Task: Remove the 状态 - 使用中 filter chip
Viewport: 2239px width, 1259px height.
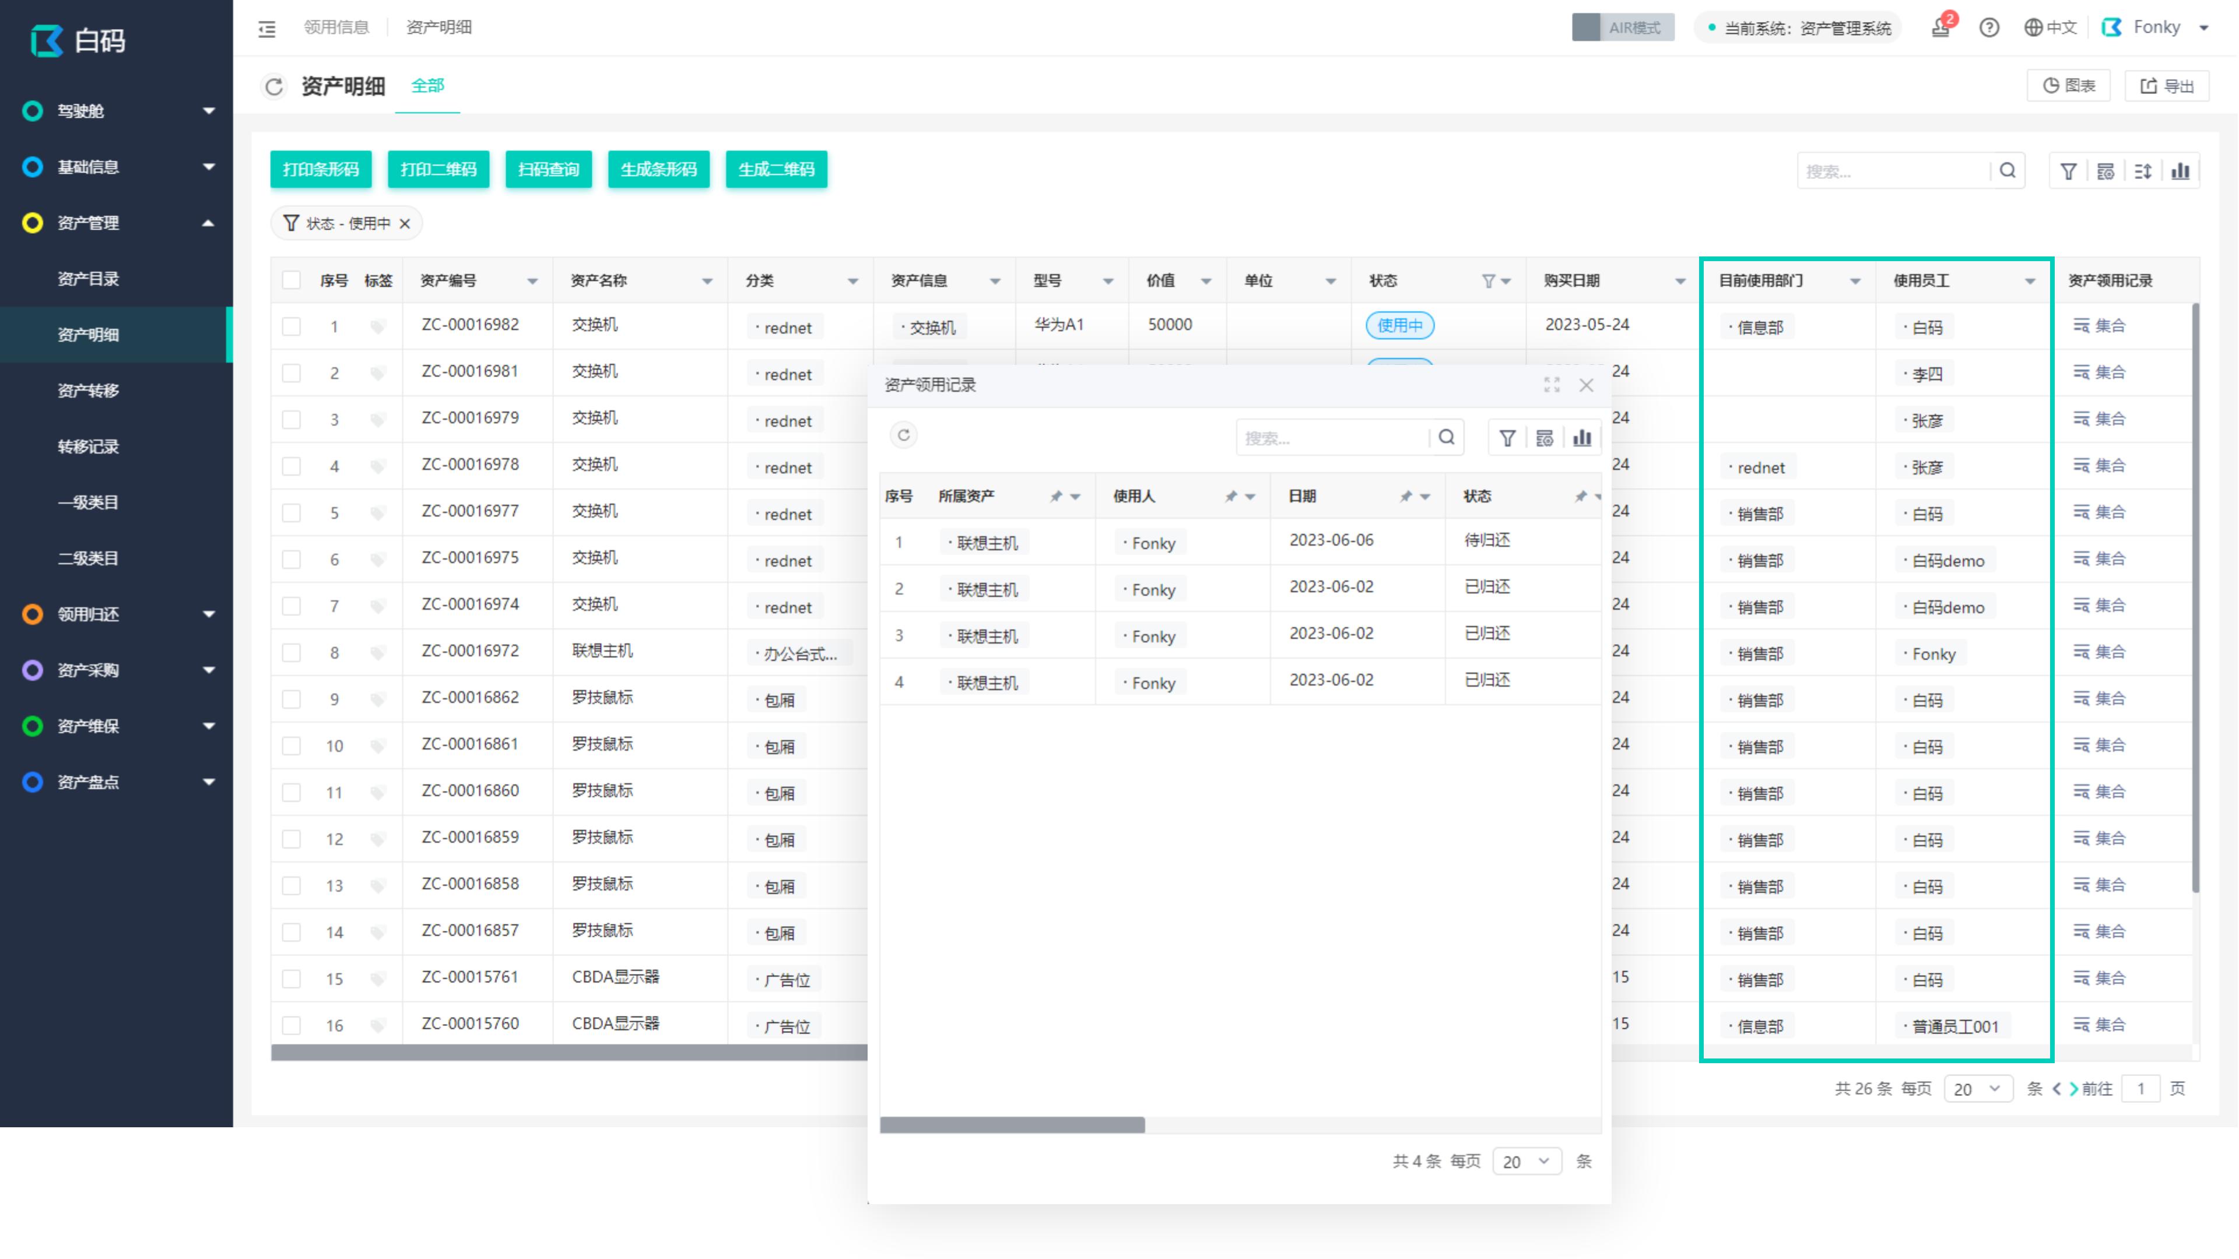Action: click(403, 223)
